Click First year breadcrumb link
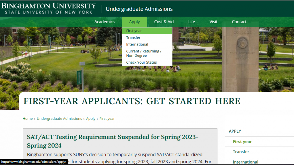This screenshot has width=294, height=165. [x=107, y=119]
